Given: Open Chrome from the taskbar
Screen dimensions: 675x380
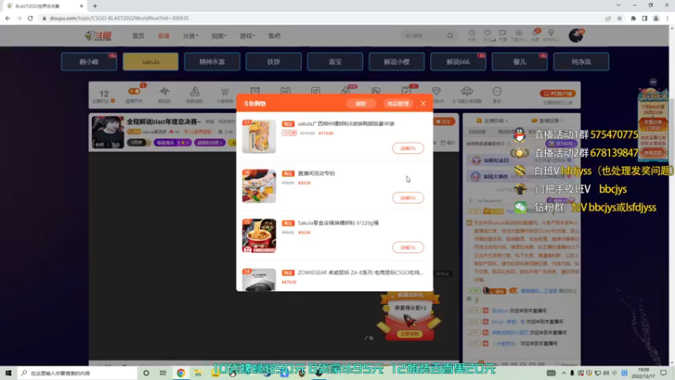Looking at the screenshot, I should (181, 372).
